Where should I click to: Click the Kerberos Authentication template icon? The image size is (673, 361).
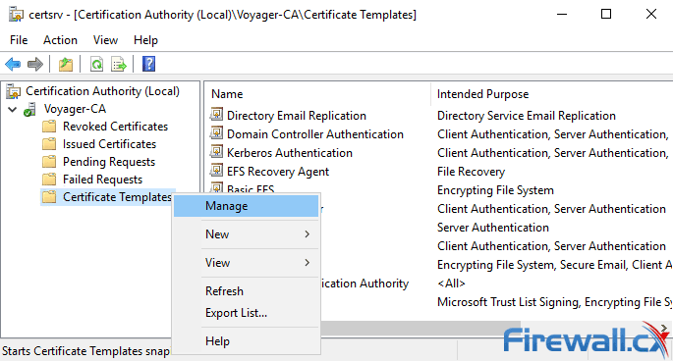pos(216,152)
